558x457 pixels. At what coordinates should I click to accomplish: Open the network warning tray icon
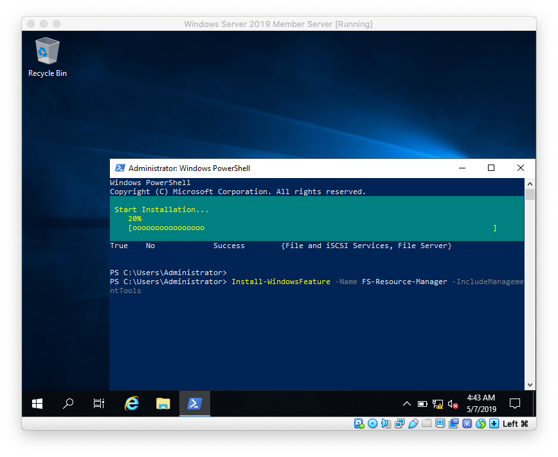[x=438, y=404]
